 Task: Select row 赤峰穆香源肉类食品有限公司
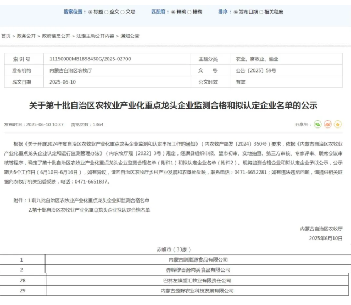click(176, 270)
